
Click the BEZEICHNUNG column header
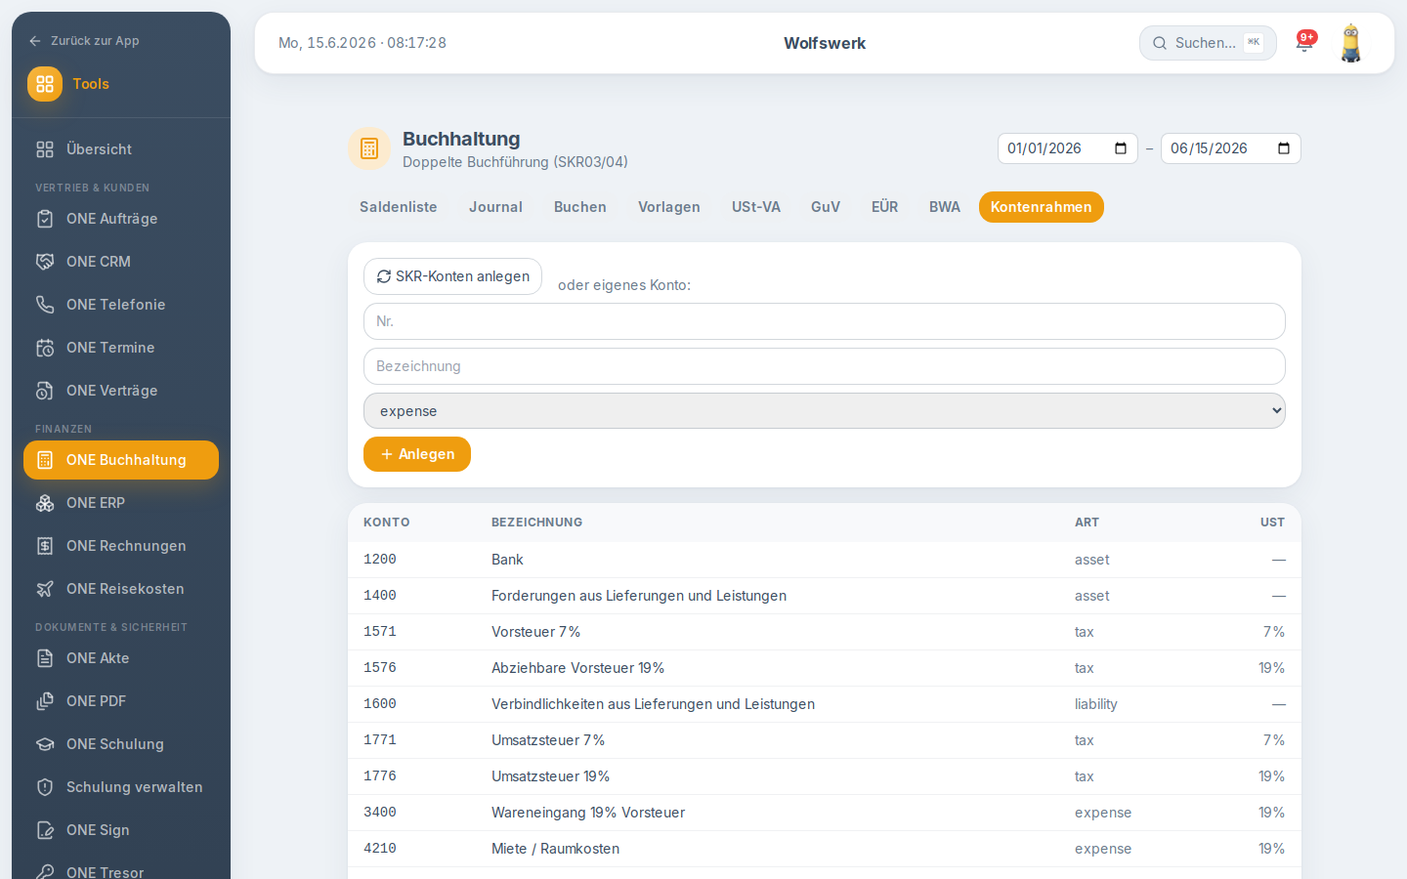[x=536, y=523]
